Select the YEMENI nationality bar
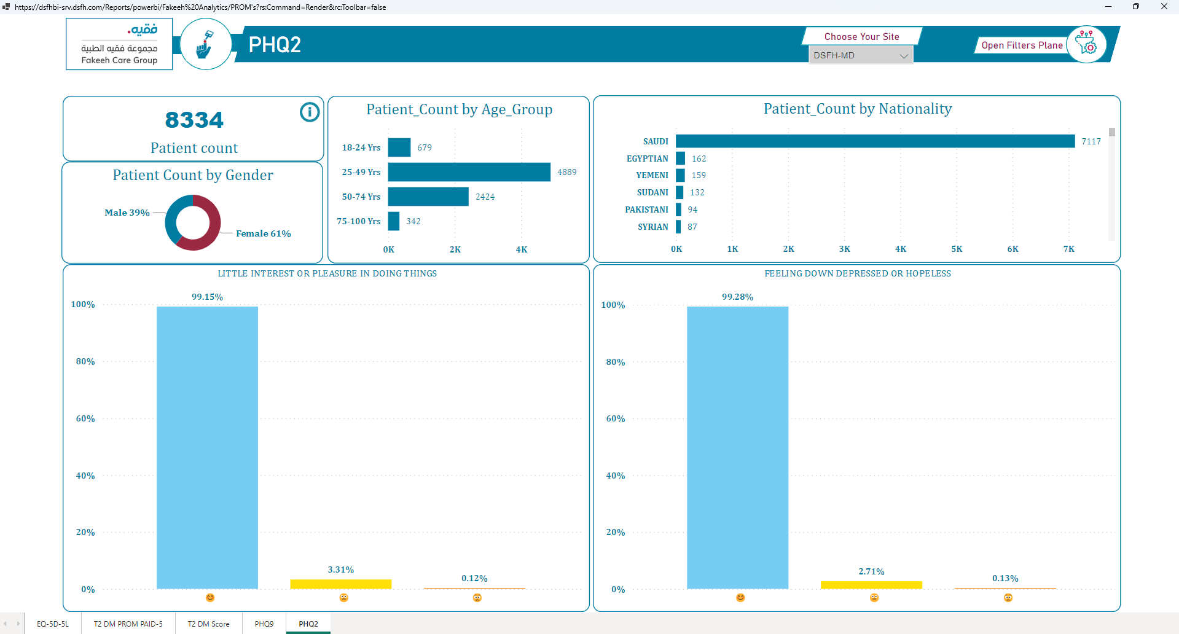This screenshot has width=1179, height=634. (680, 175)
